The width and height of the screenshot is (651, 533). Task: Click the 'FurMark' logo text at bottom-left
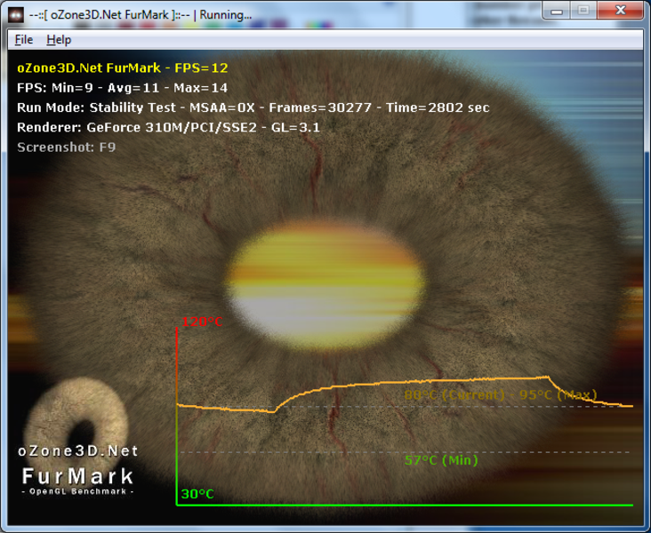[77, 476]
